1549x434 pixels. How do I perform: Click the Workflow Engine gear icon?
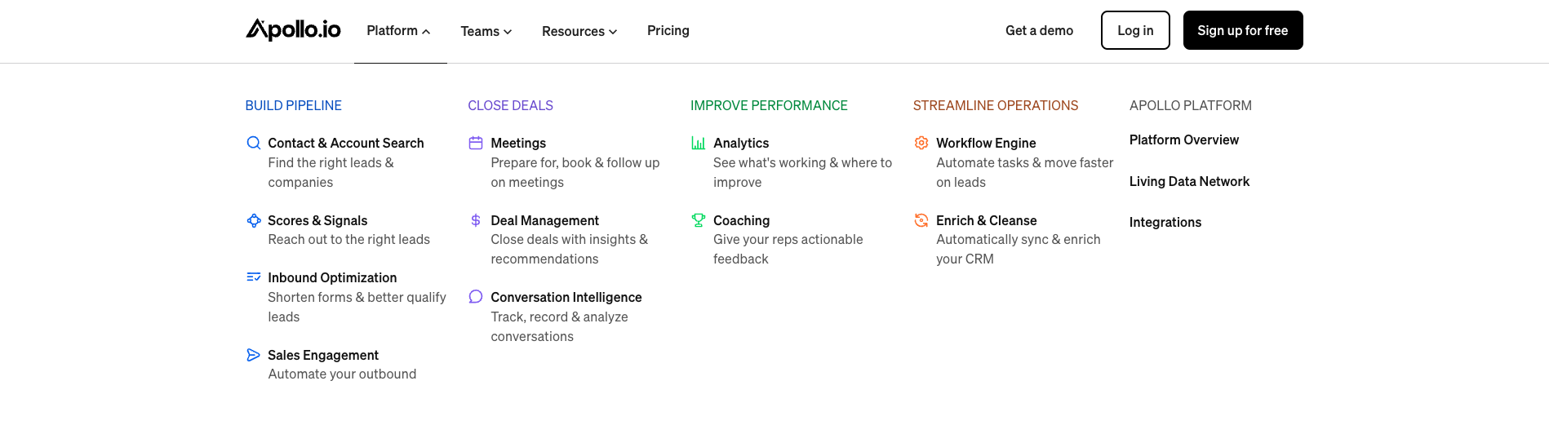pos(921,143)
